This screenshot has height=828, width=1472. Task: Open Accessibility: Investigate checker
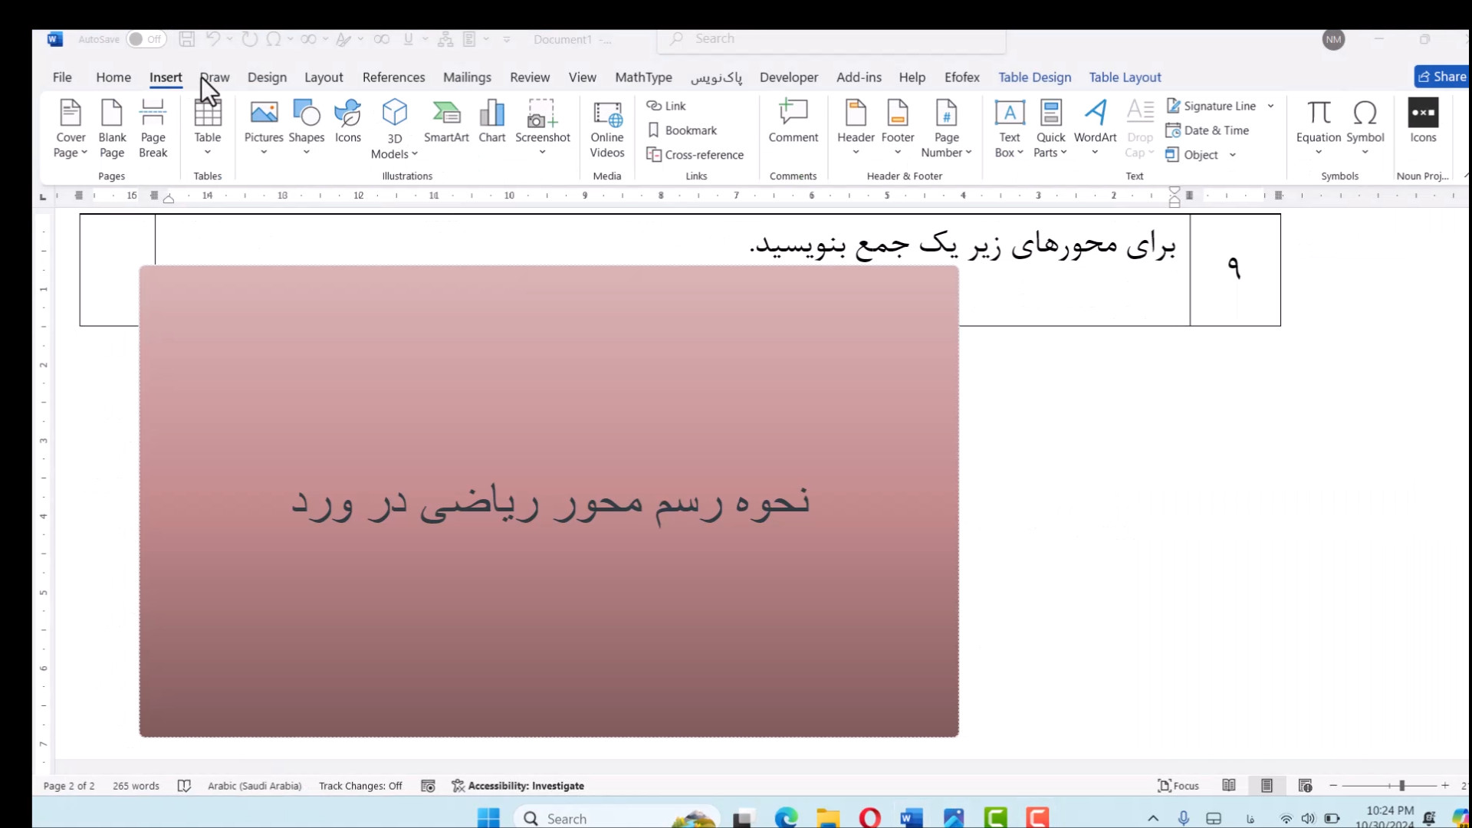(517, 786)
